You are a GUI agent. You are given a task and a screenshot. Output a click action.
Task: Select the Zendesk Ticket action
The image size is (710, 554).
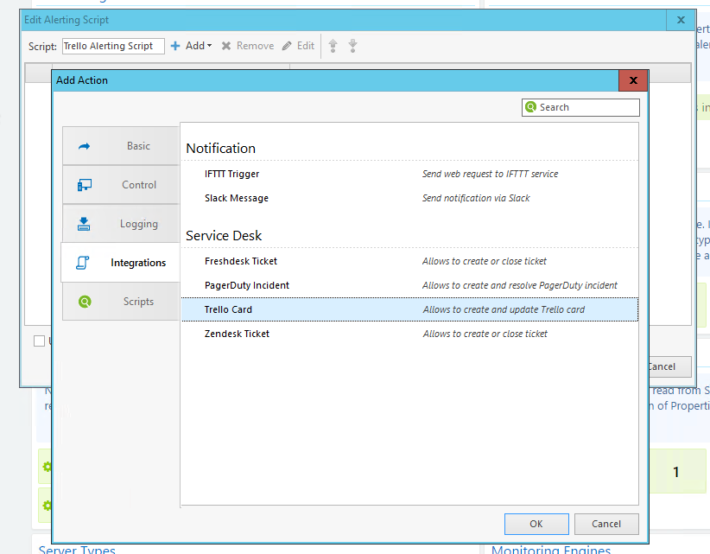(409, 334)
